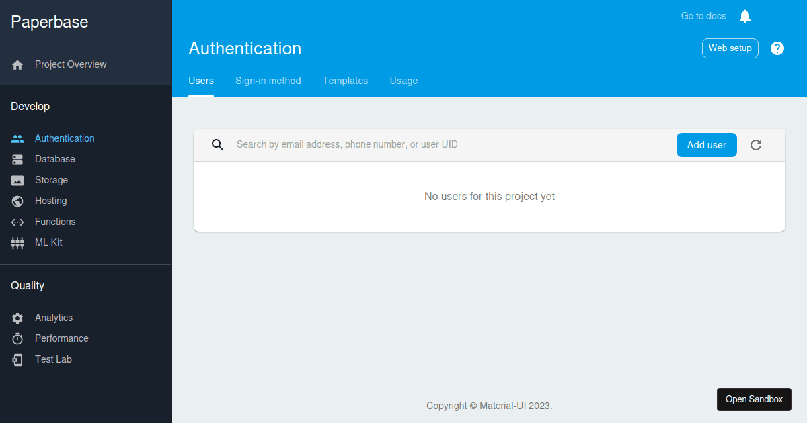
Task: Click the Project Overview home icon
Action: click(x=17, y=65)
